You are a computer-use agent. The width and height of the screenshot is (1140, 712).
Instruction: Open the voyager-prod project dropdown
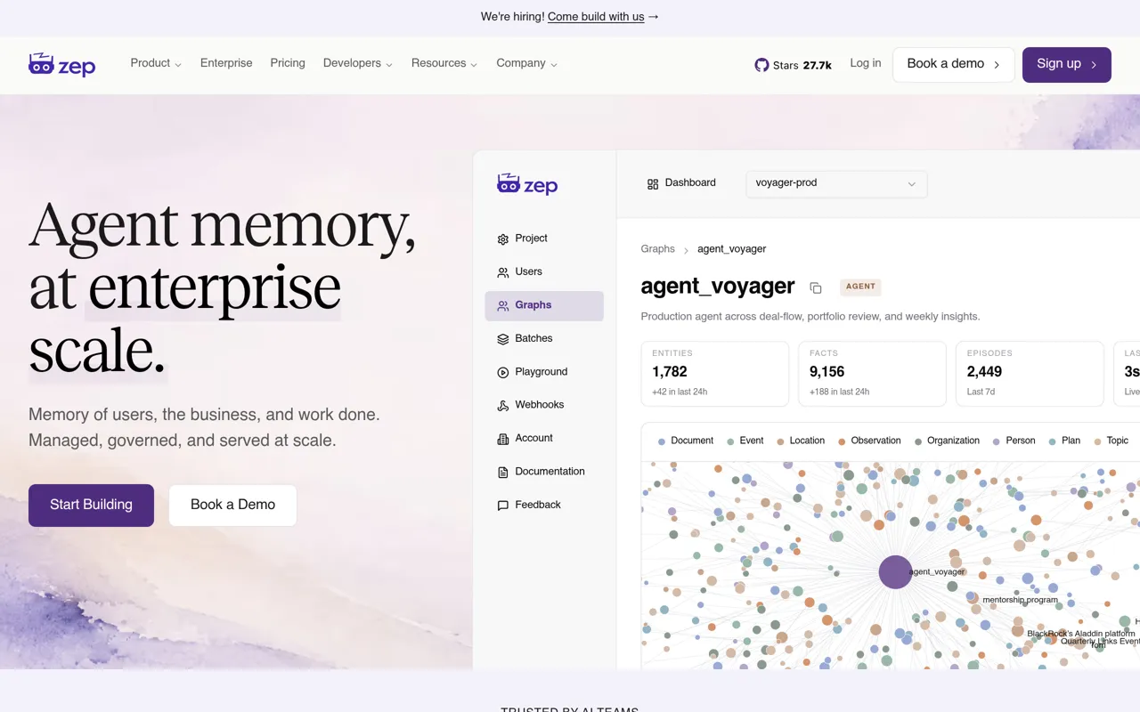pyautogui.click(x=836, y=183)
